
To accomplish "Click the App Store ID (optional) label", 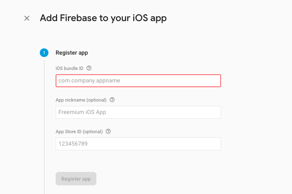I will point(79,131).
